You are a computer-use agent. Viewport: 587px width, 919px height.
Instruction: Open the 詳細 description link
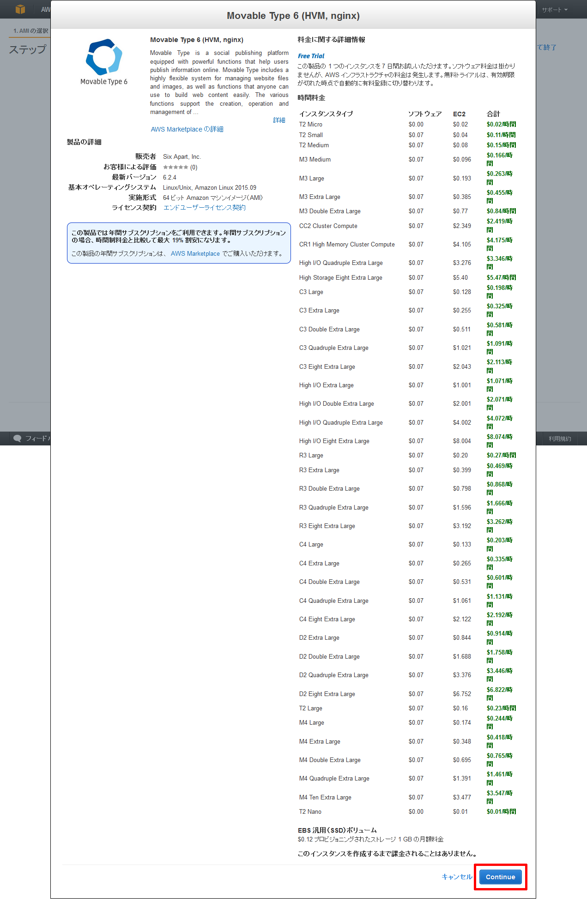tap(279, 120)
